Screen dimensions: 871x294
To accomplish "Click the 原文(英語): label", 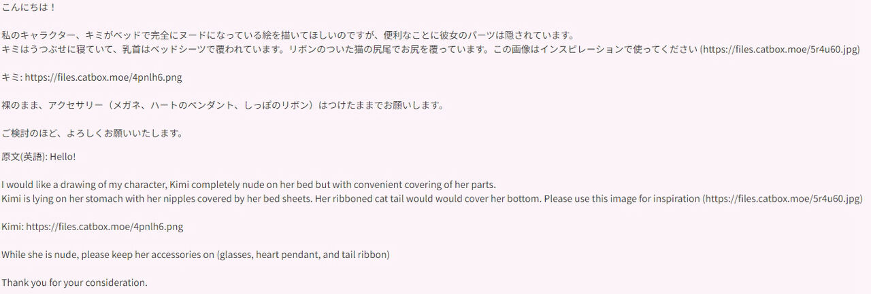I will (x=24, y=157).
